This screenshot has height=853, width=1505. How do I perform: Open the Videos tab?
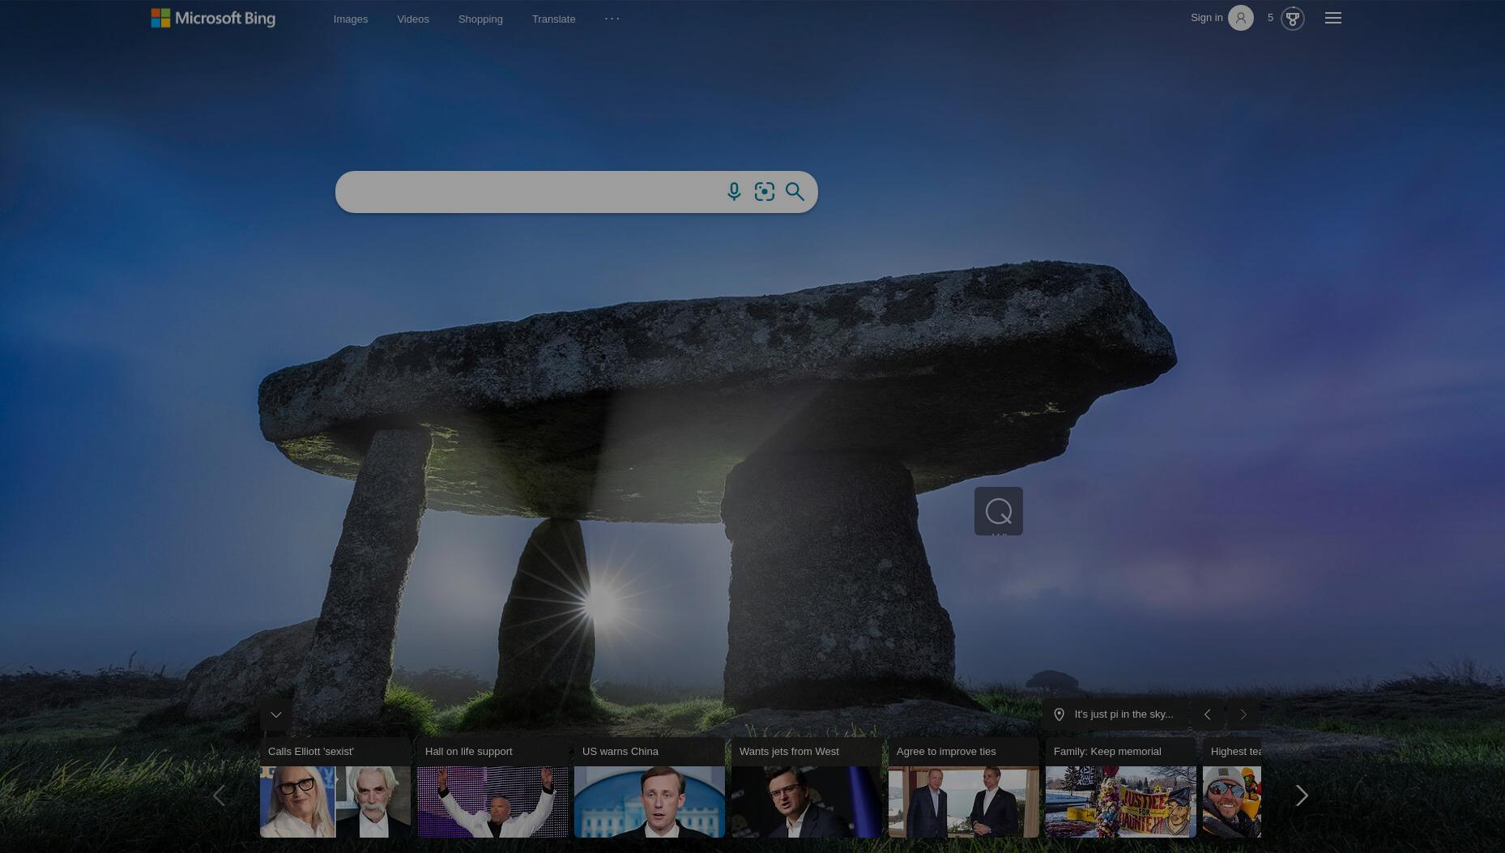click(x=413, y=19)
